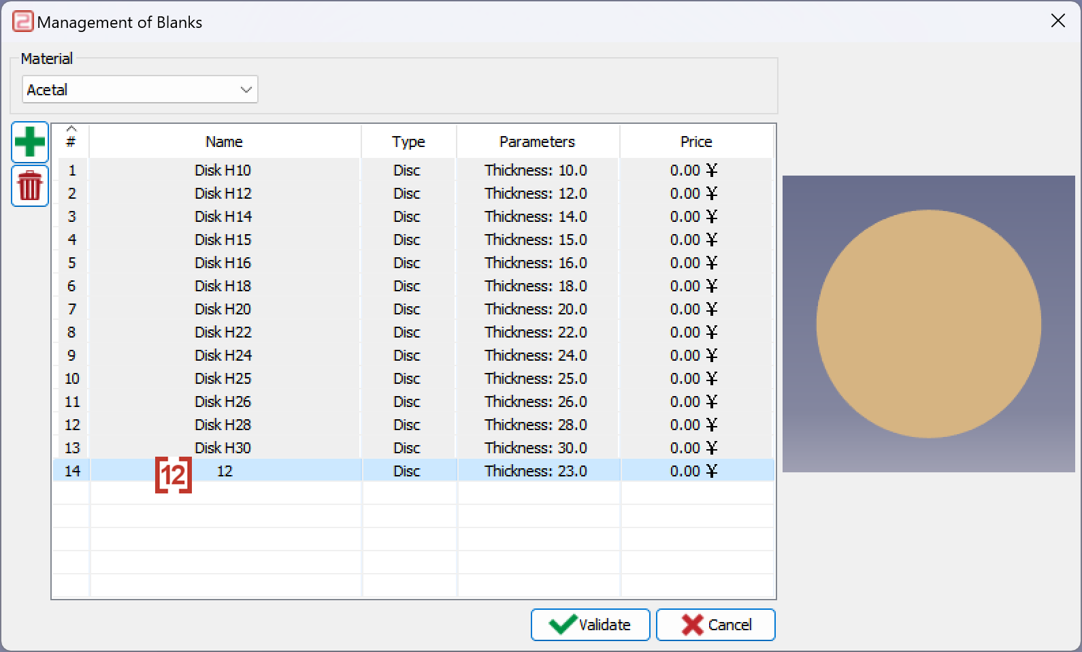Click Thickness: 25.0 parameter cell

click(538, 378)
